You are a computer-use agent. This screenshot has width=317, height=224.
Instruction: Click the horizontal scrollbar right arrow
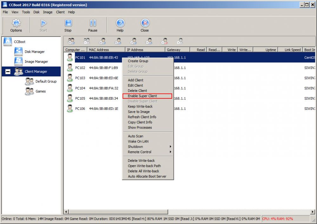pyautogui.click(x=313, y=212)
